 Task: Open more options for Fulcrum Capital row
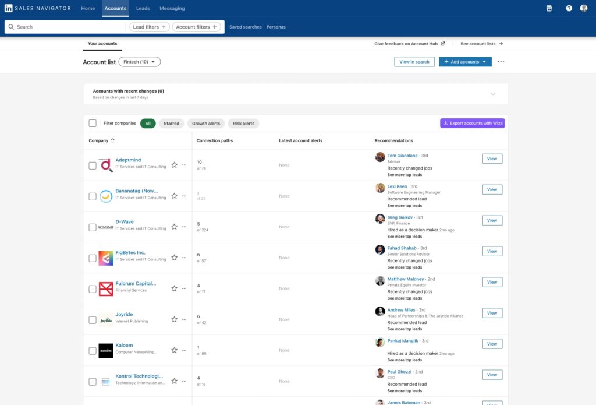pyautogui.click(x=185, y=288)
